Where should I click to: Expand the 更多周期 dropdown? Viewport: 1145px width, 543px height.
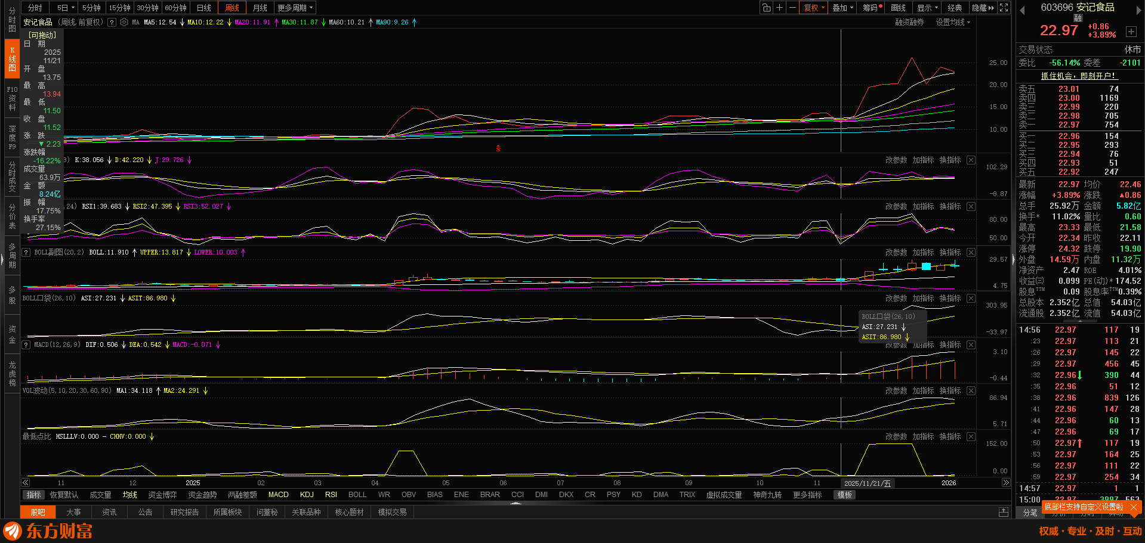click(295, 8)
